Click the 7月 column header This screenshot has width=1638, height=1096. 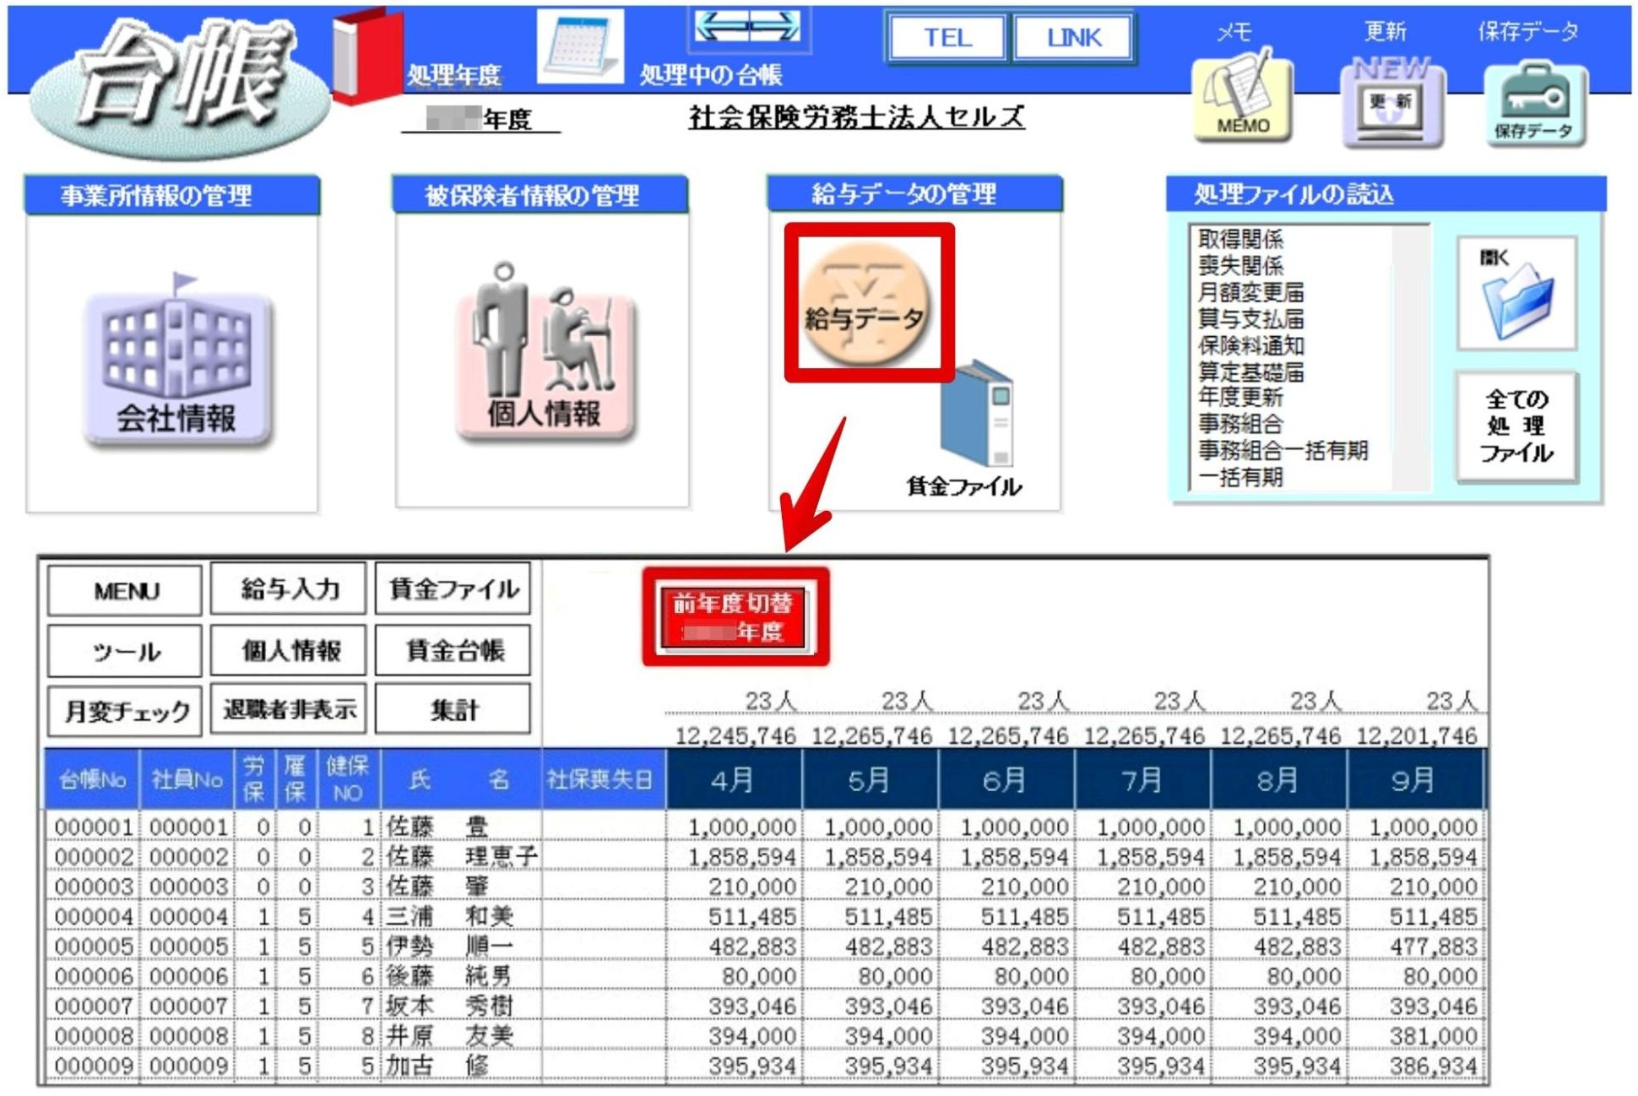coord(1142,779)
